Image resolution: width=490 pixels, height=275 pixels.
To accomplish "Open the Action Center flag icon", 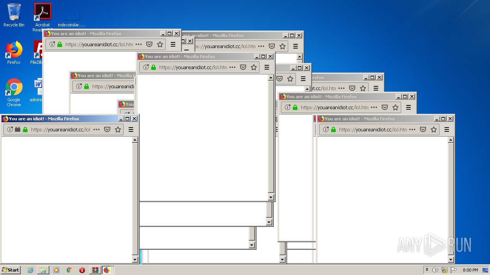I will pyautogui.click(x=454, y=270).
